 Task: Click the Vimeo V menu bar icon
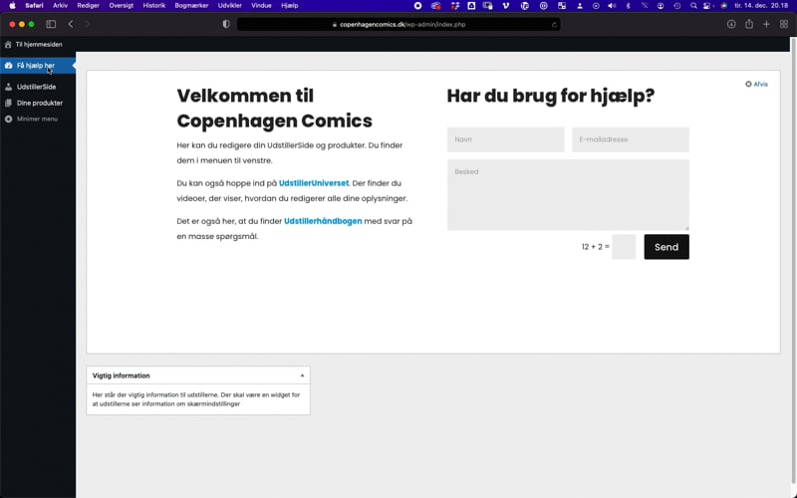click(505, 6)
